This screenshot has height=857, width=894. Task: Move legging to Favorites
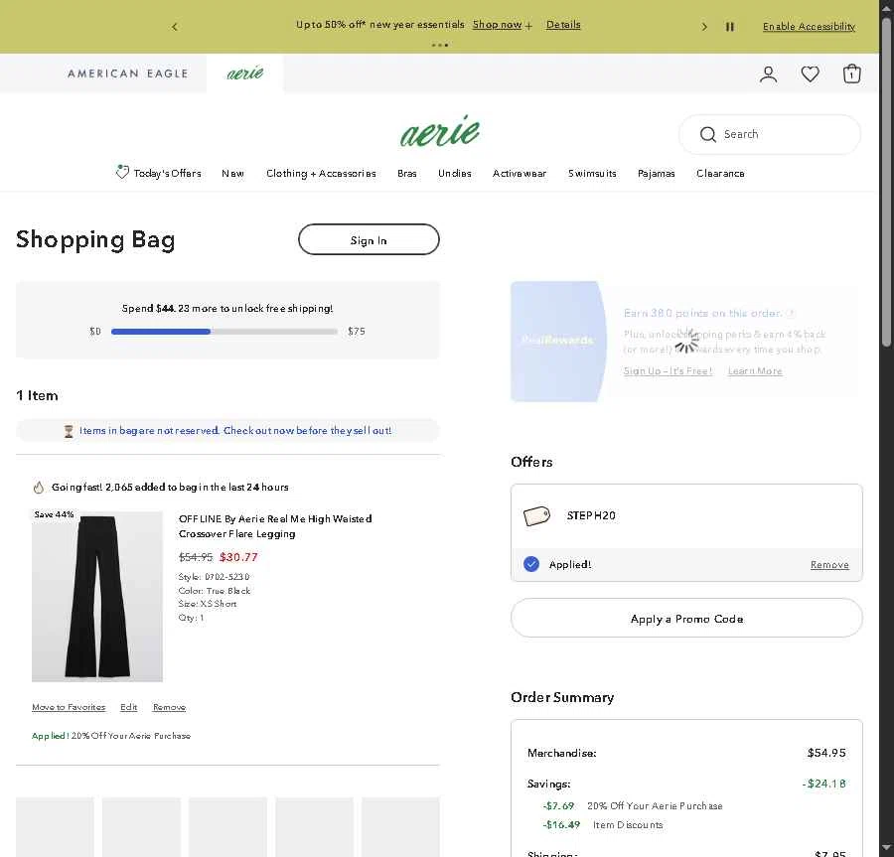click(69, 707)
